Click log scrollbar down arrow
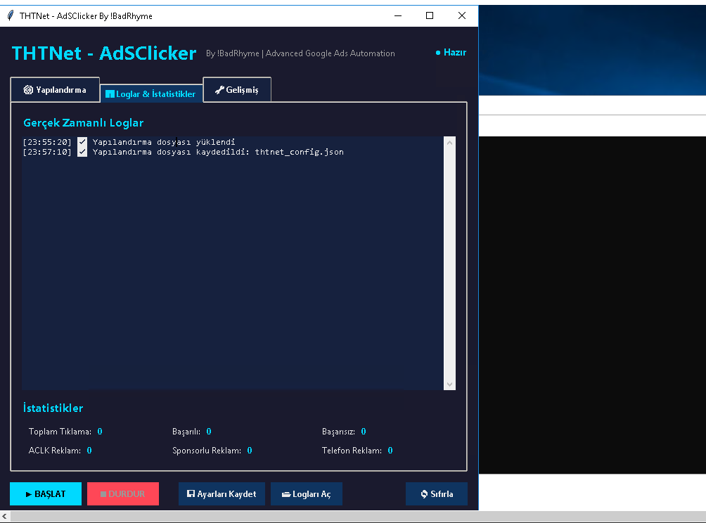 point(449,385)
